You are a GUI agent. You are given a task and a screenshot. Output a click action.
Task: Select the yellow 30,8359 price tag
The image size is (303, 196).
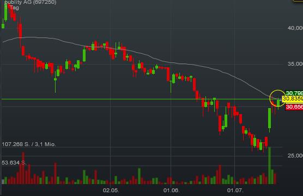[293, 99]
